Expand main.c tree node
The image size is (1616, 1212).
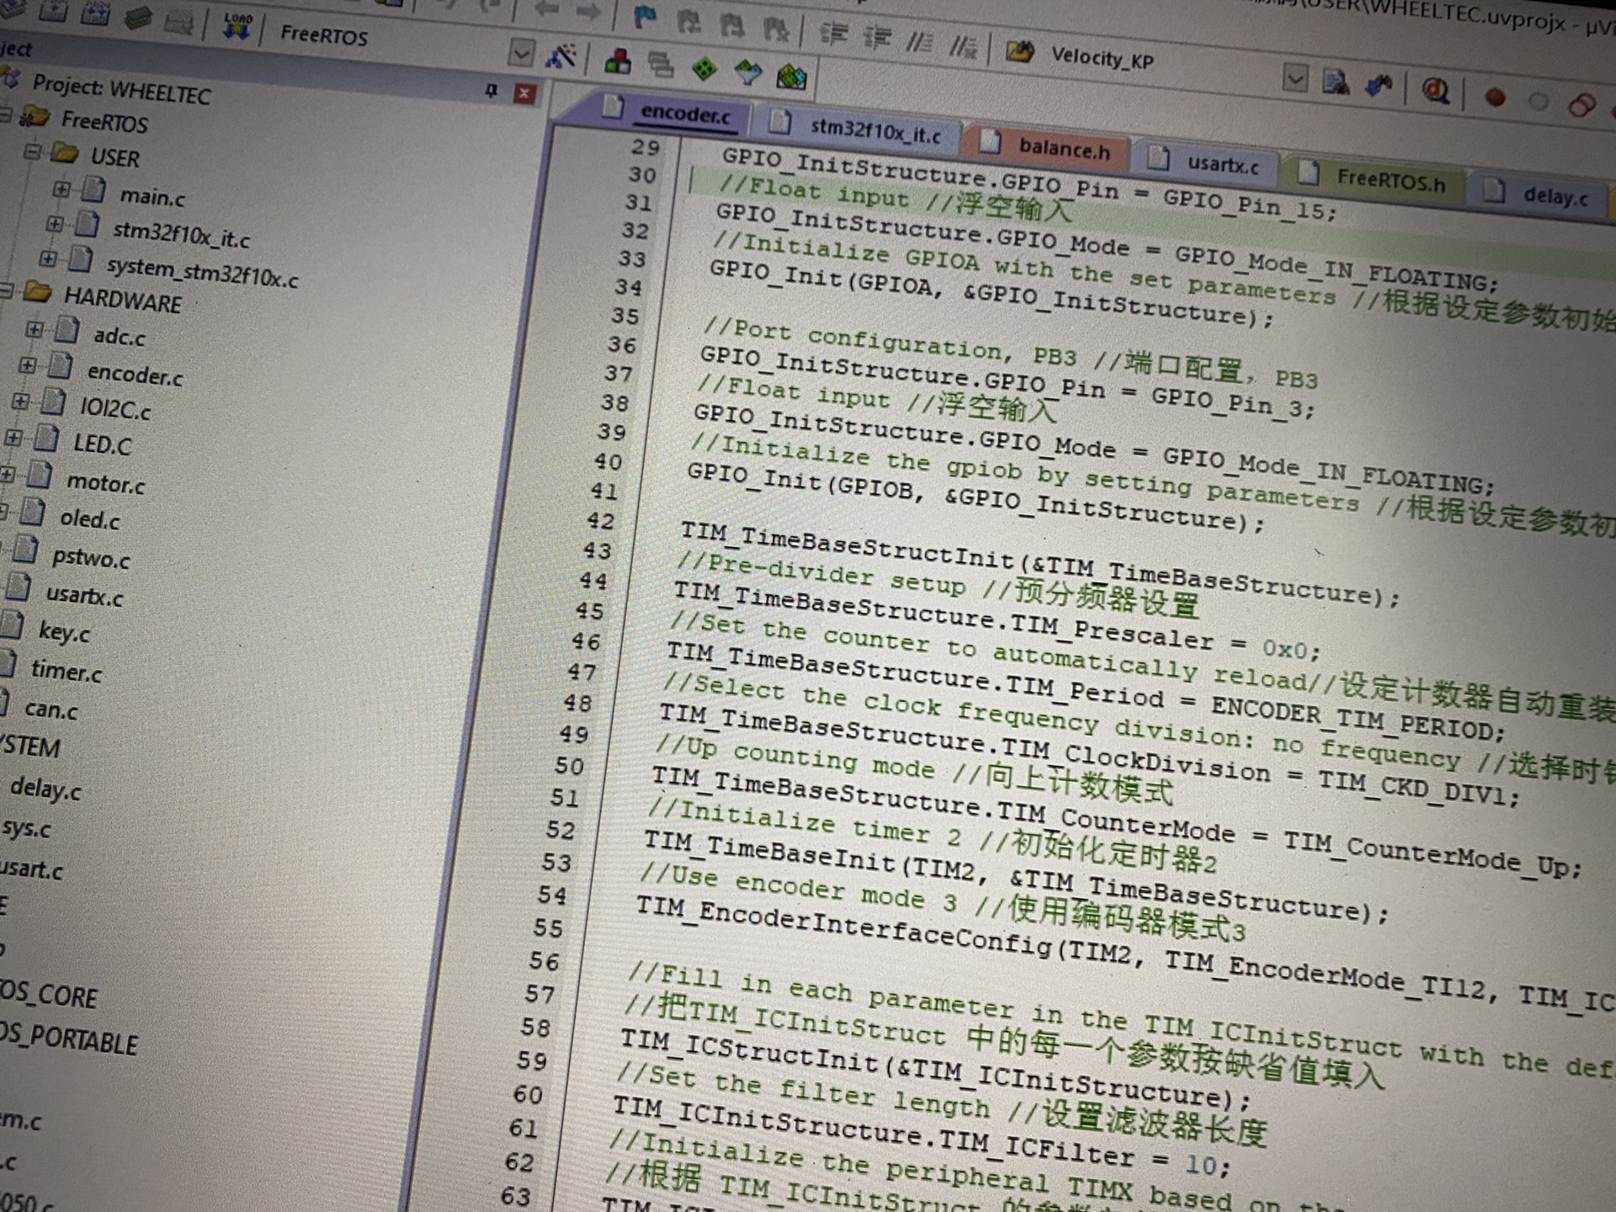tap(61, 189)
